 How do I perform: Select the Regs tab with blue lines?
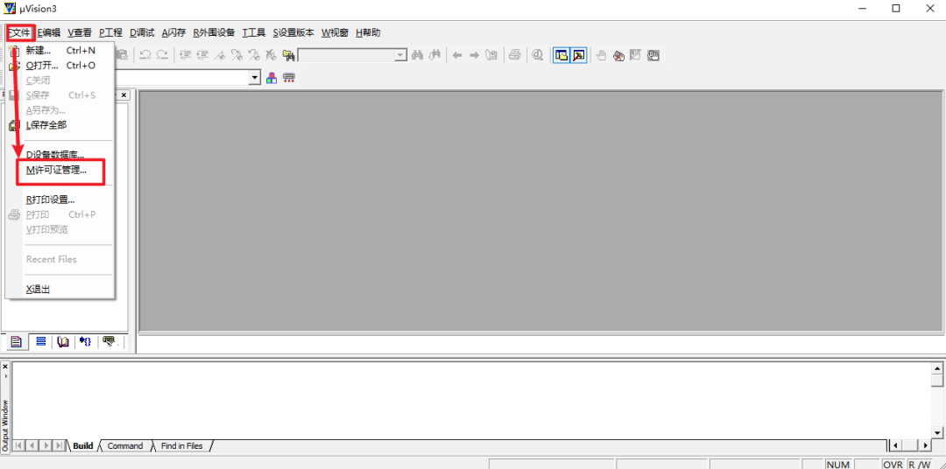pos(40,342)
